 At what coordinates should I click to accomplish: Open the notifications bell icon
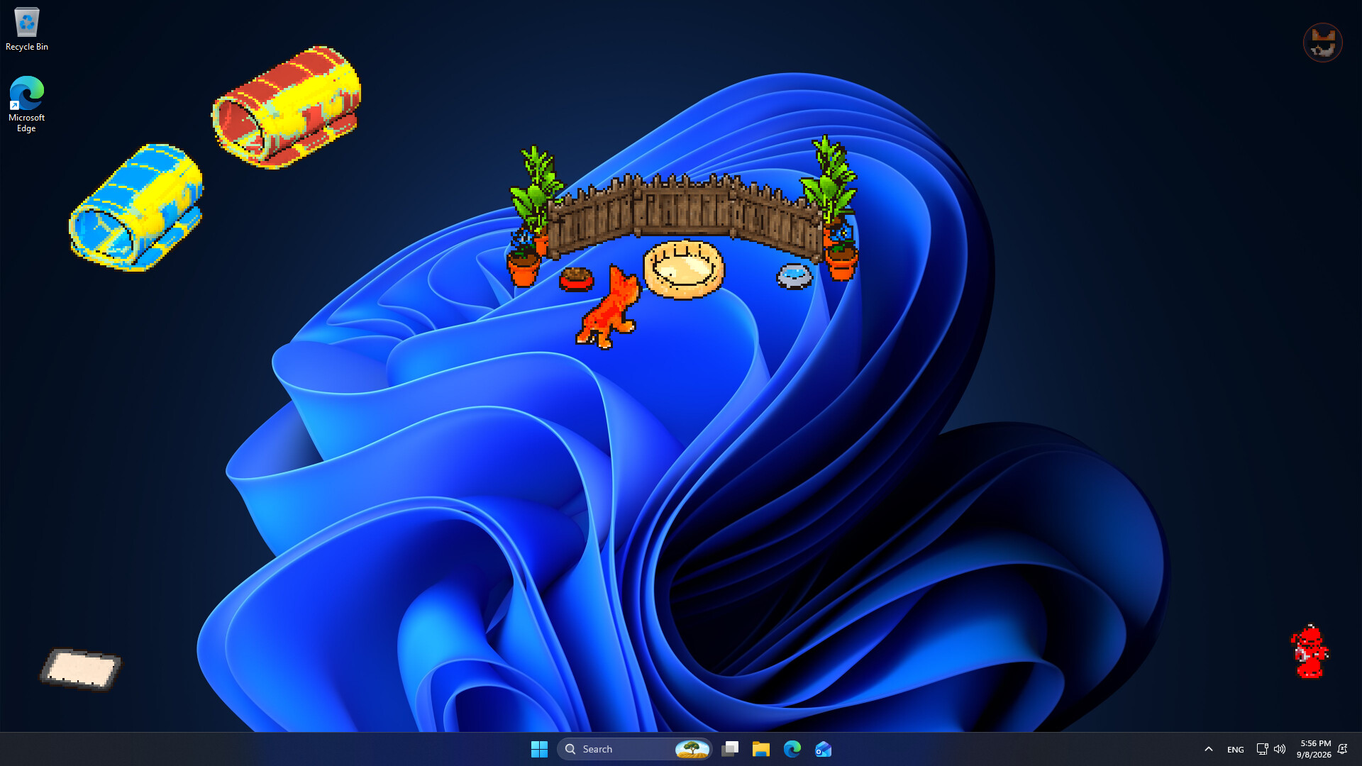click(1342, 749)
